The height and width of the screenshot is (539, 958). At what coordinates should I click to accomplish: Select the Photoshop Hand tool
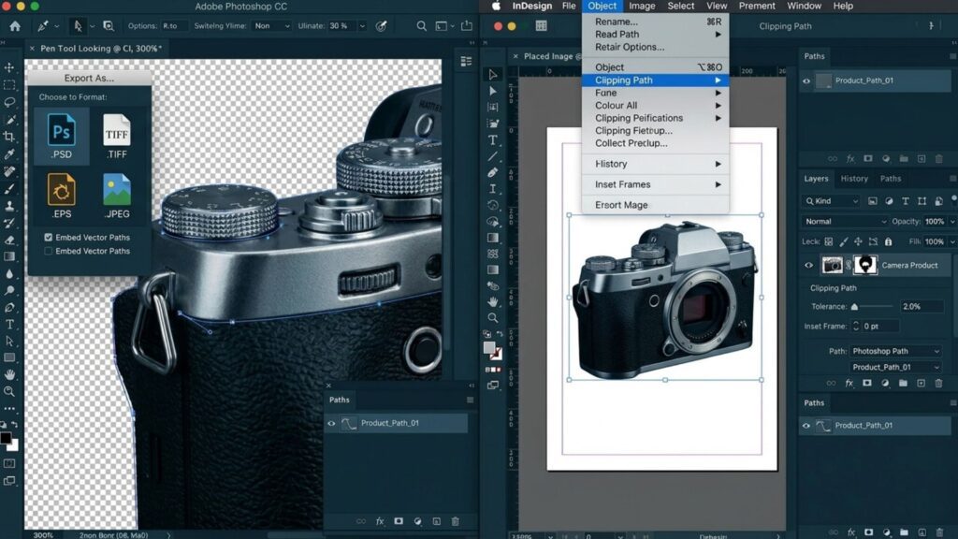(9, 374)
